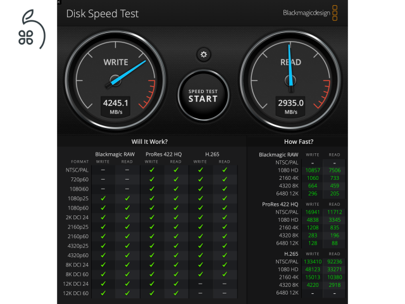This screenshot has width=405, height=304.
Task: Click Blackmagic RAW write checkmark for 8K DCI 24
Action: [103, 265]
